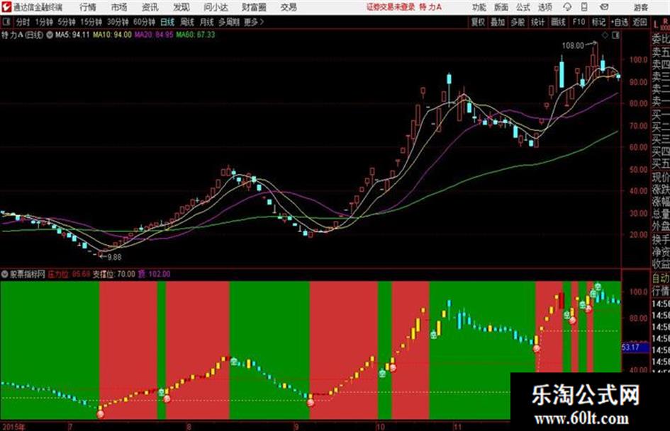Switch to the 5分钟 period tab

67,22
